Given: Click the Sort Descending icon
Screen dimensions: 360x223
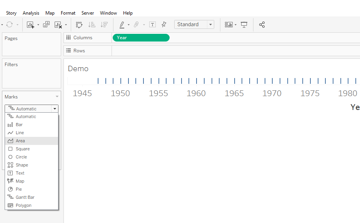Looking at the screenshot, I should coord(104,25).
